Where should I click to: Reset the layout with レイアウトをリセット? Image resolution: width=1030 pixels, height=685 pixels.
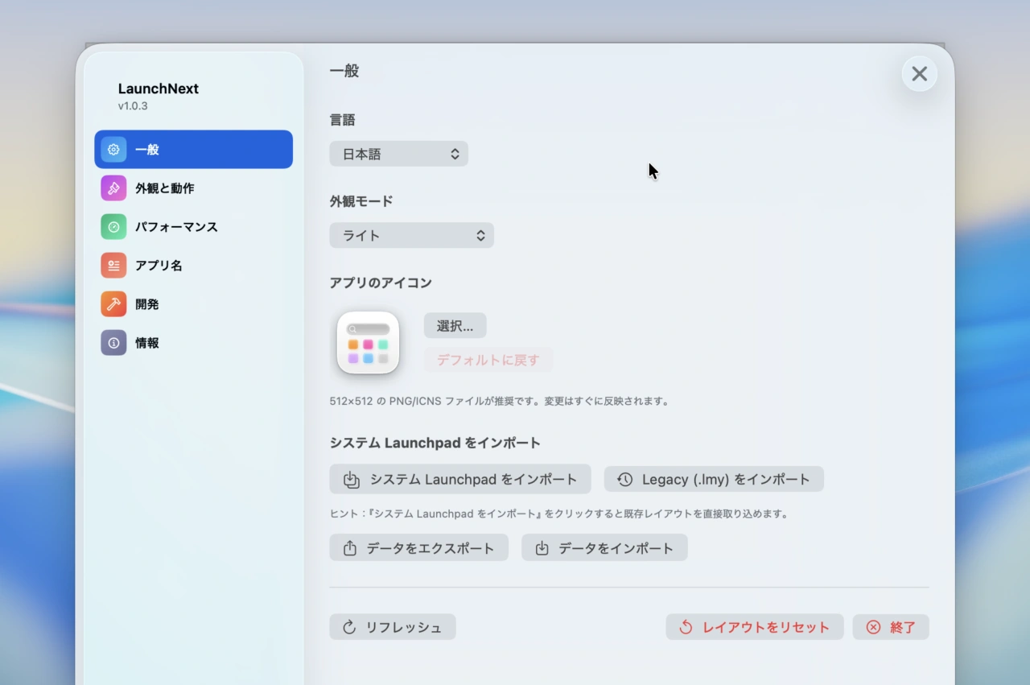[x=754, y=627]
